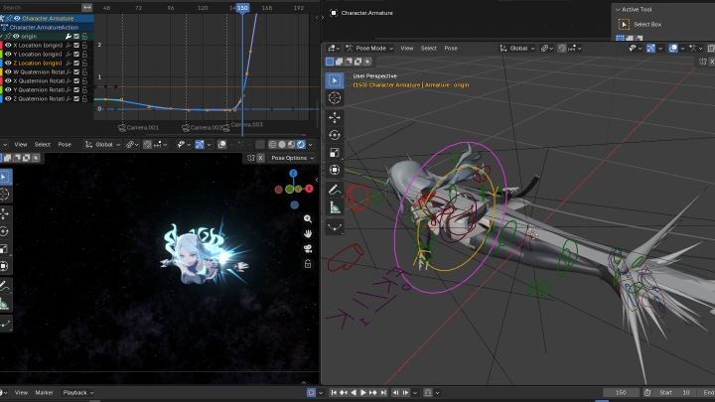
Task: Click the Start frame field
Action: coord(675,392)
